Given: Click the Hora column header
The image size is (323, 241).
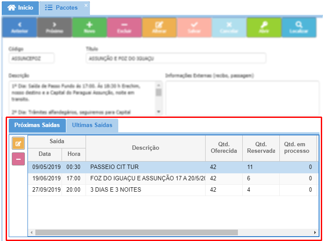Looking at the screenshot, I should (x=74, y=154).
